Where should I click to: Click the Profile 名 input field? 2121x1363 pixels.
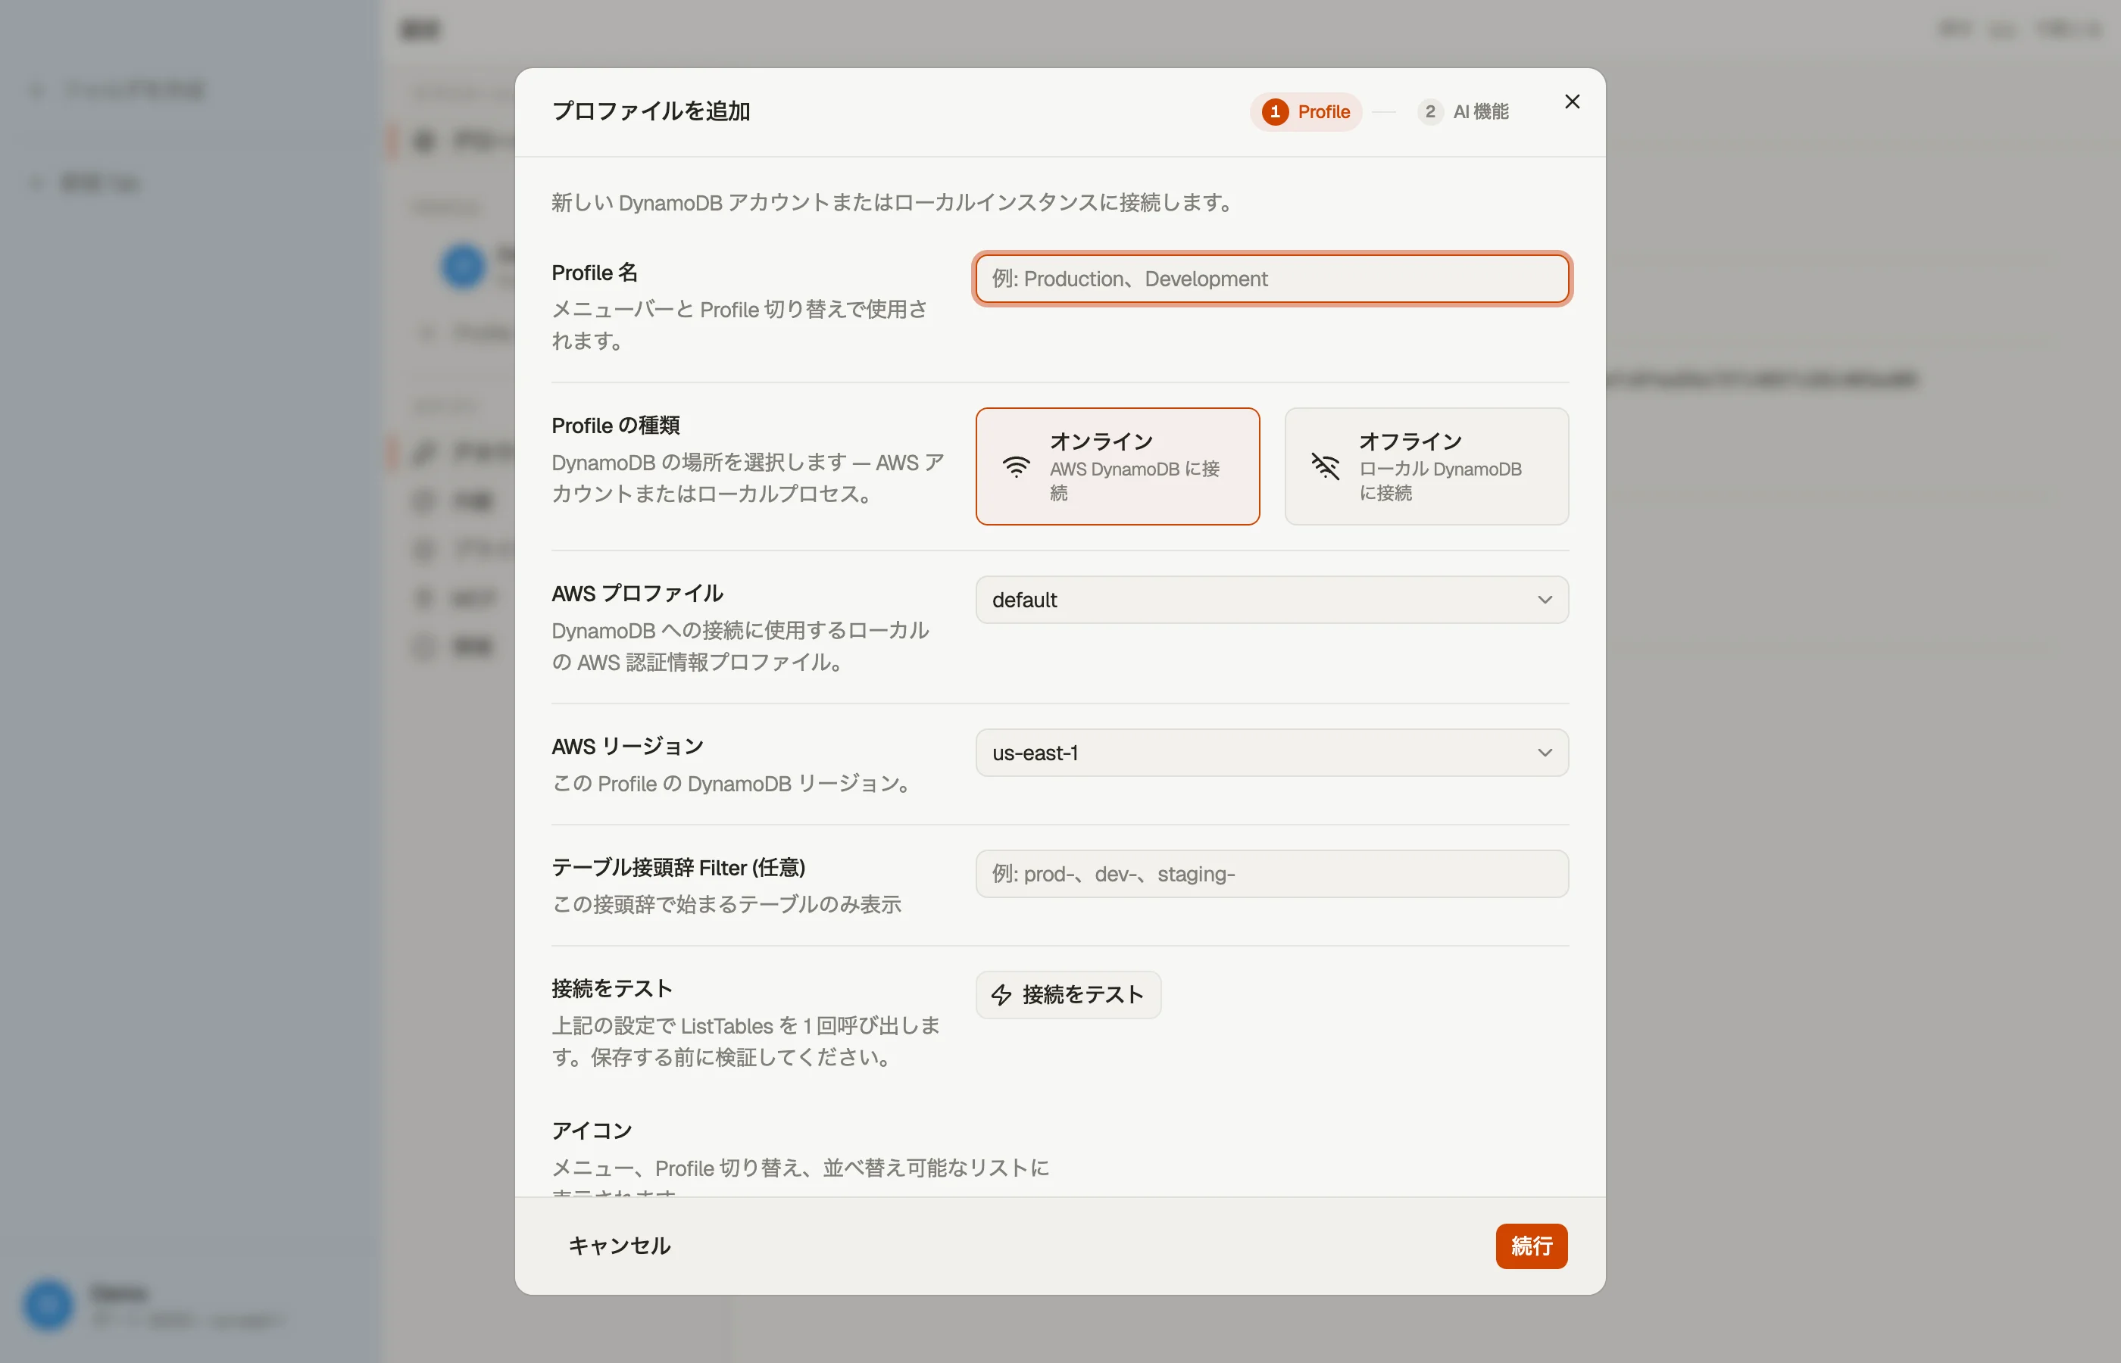(1271, 279)
